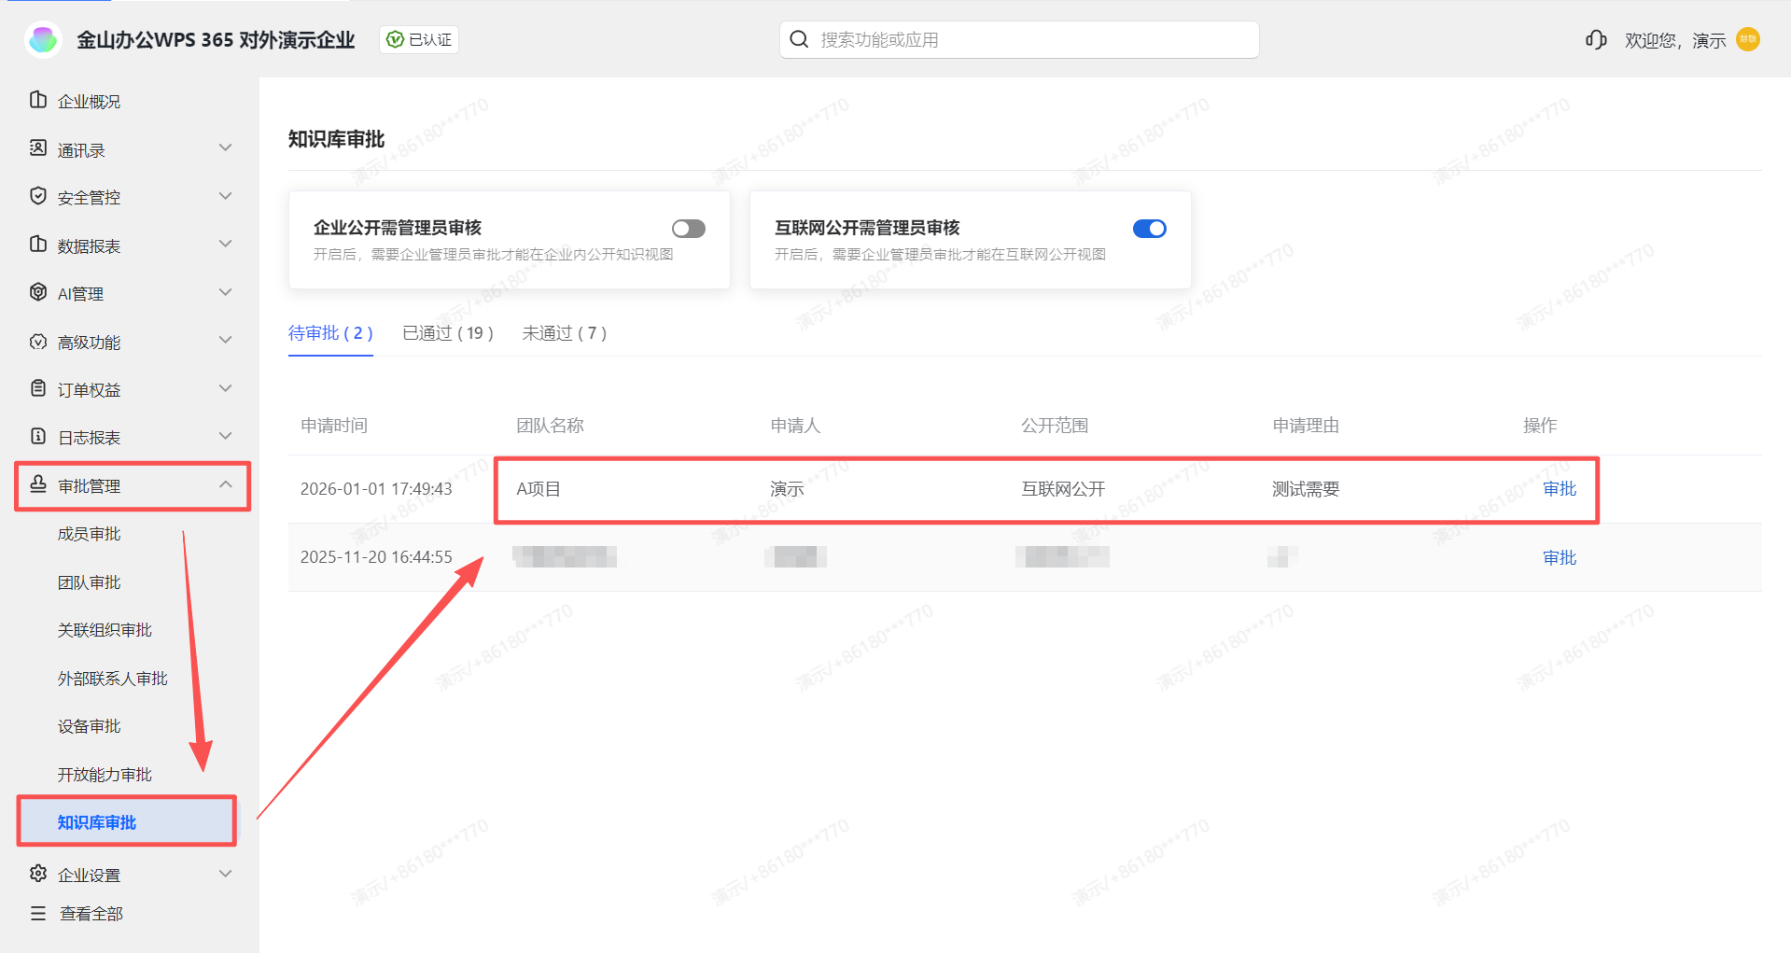Image resolution: width=1791 pixels, height=953 pixels.
Task: Expand the 通讯录 menu chevron
Action: (225, 148)
